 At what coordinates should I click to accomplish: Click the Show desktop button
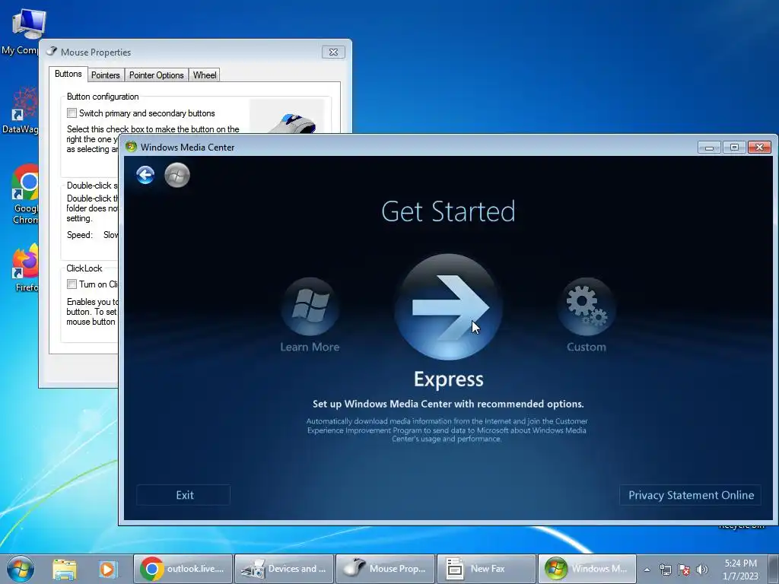774,569
